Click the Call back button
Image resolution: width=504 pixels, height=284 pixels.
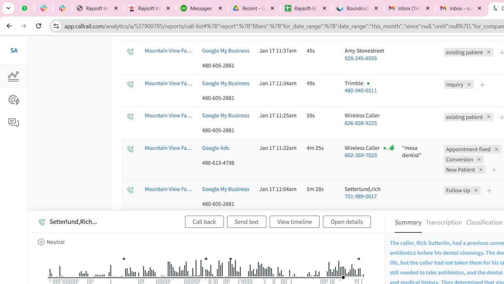pyautogui.click(x=204, y=222)
